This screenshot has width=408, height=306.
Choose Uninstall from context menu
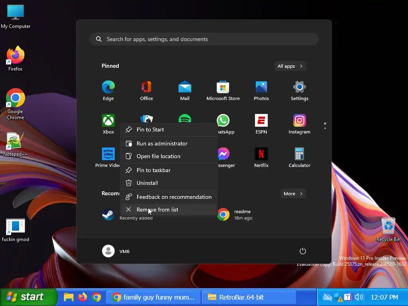(x=169, y=183)
